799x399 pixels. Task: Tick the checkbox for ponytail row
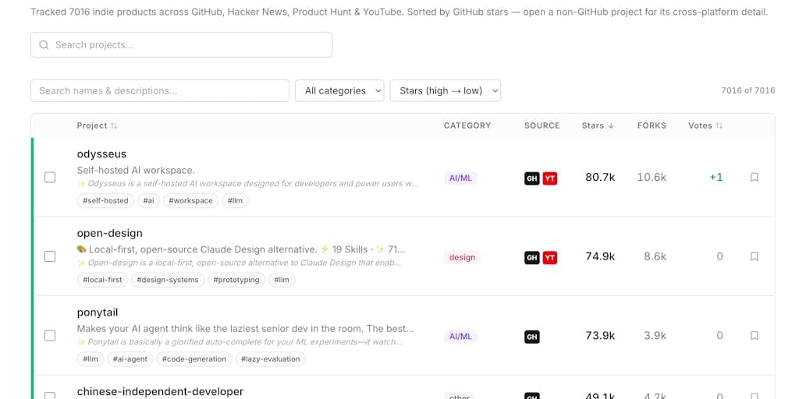(50, 336)
